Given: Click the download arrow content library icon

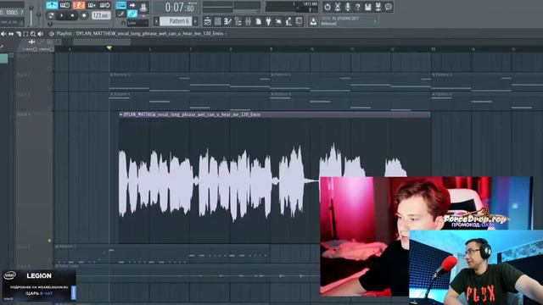Looking at the screenshot, I should tap(313, 21).
